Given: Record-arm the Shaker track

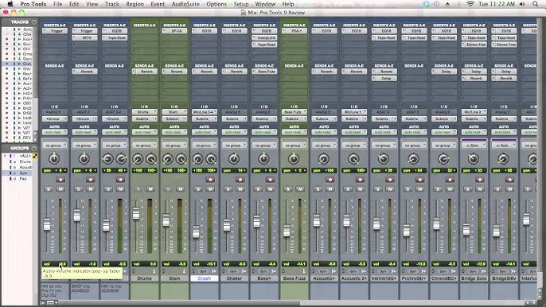Looking at the screenshot, I should coord(240,180).
